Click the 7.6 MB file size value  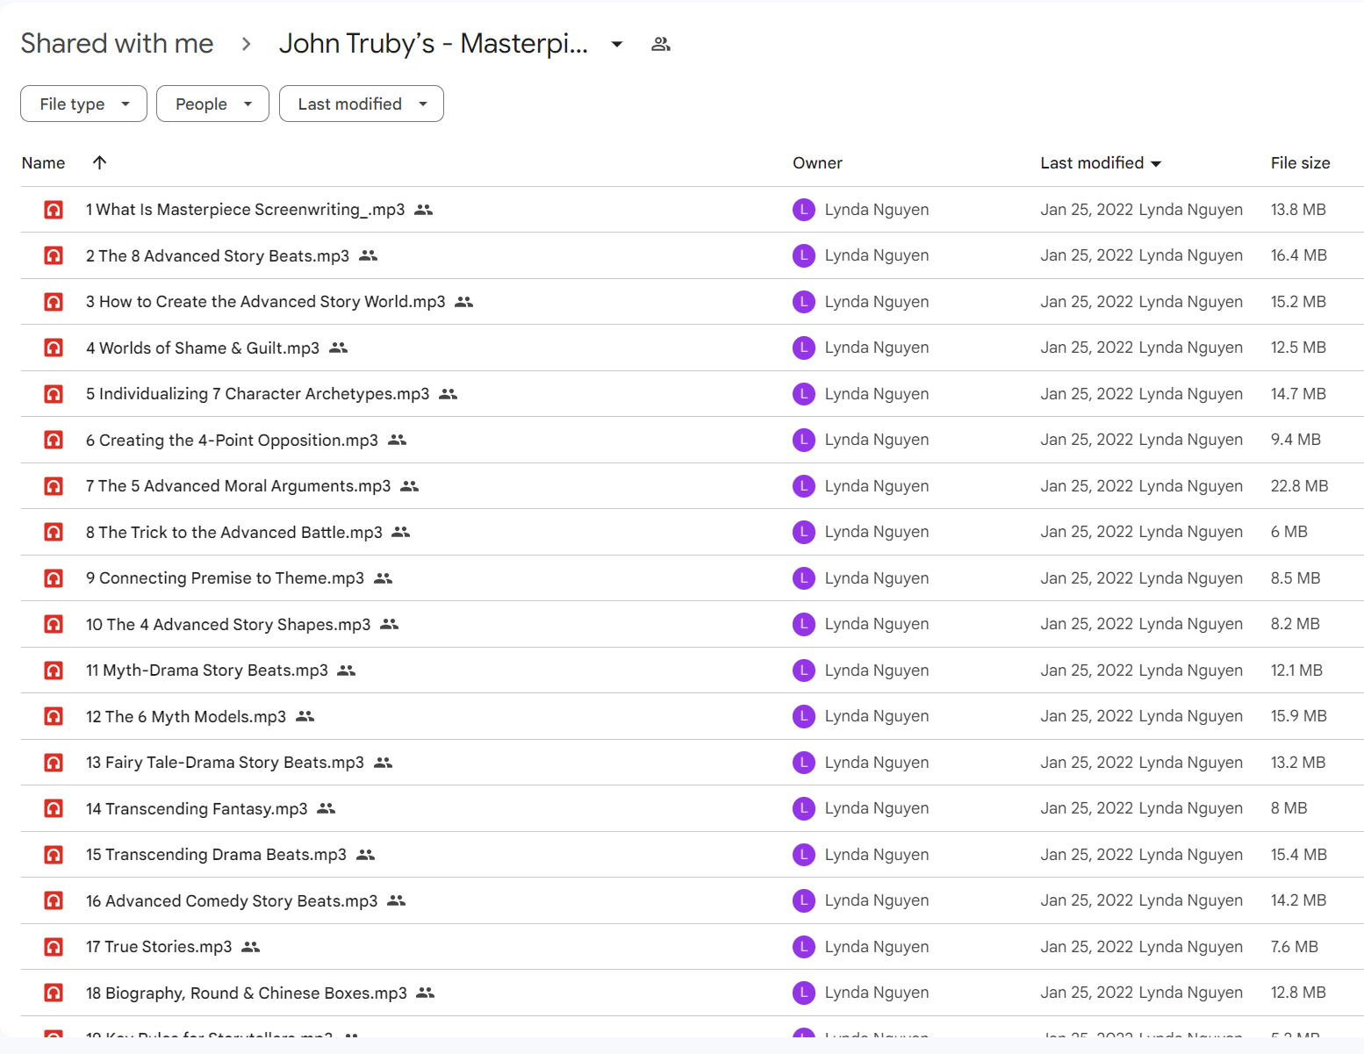[x=1295, y=947]
